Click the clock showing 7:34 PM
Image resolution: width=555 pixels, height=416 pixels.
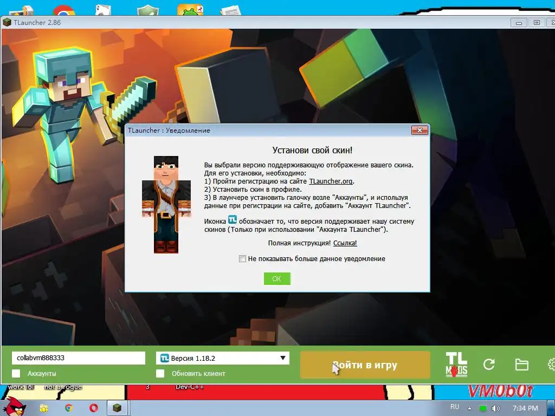(525, 408)
